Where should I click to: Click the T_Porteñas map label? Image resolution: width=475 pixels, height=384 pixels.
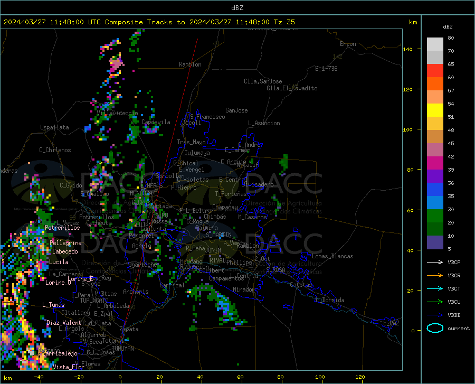[x=231, y=194]
